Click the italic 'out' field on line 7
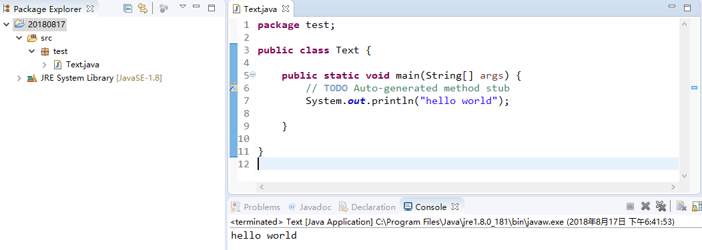Screen dimensions: 702x250 [357, 101]
